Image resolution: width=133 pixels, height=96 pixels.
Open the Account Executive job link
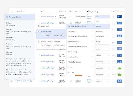coord(47,17)
